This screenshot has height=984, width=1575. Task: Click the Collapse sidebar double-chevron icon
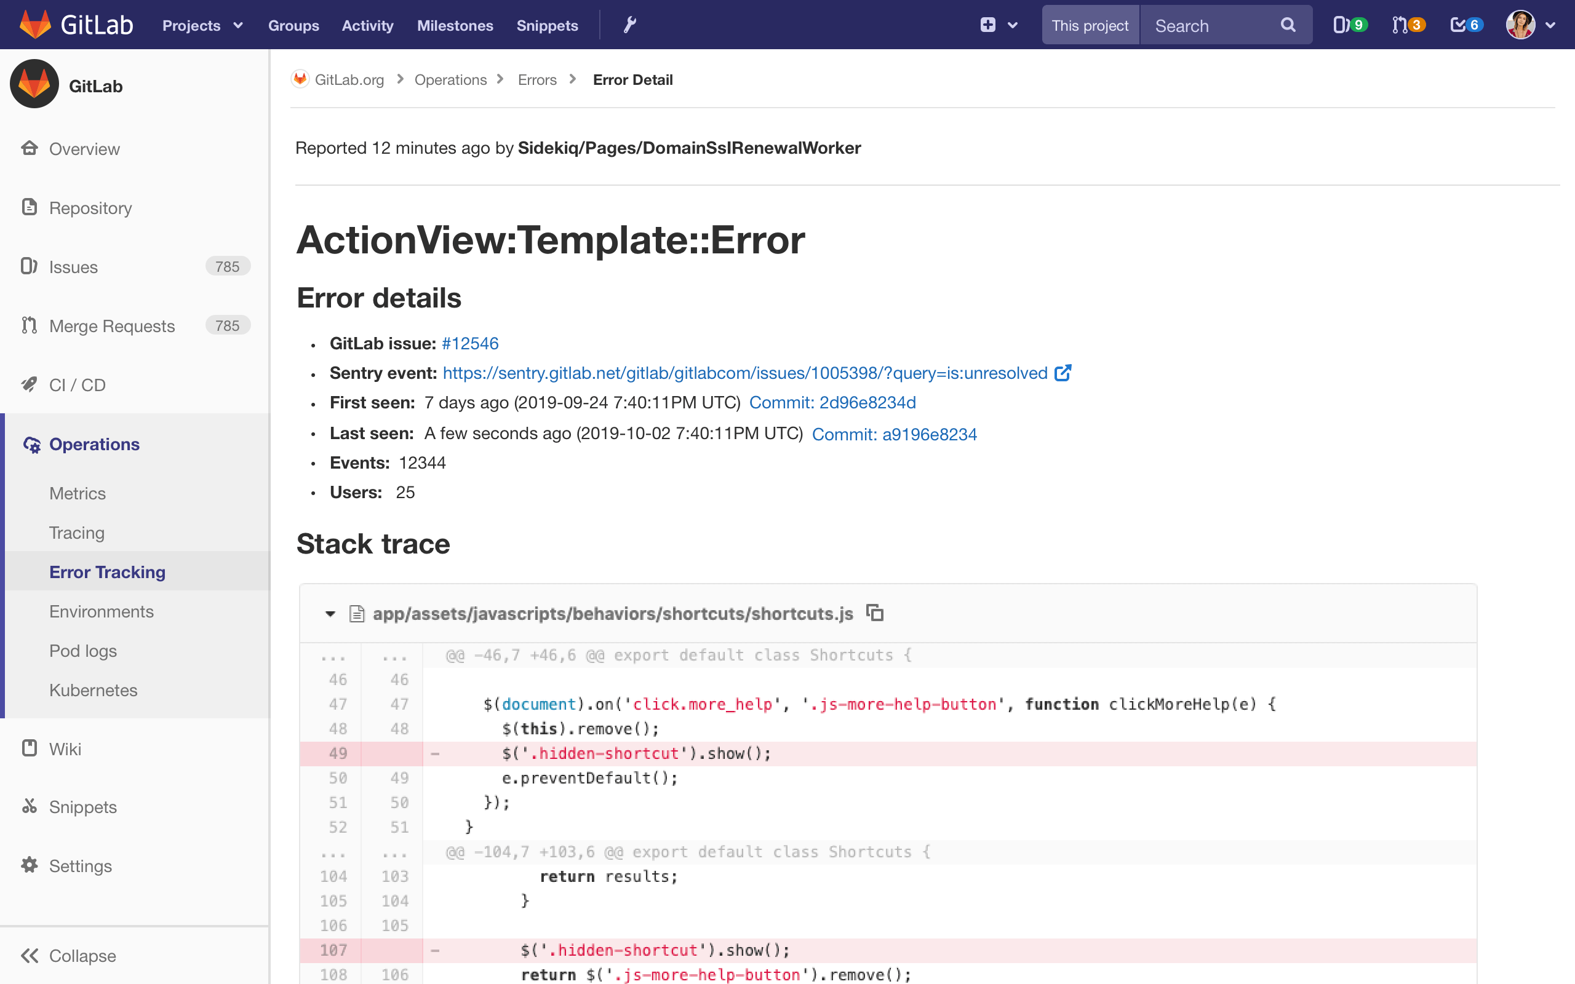point(30,955)
